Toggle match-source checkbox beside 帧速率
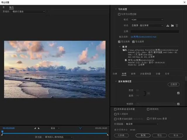 point(178,104)
